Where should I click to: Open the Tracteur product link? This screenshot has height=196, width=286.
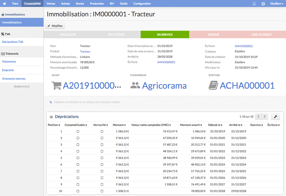tap(85, 52)
